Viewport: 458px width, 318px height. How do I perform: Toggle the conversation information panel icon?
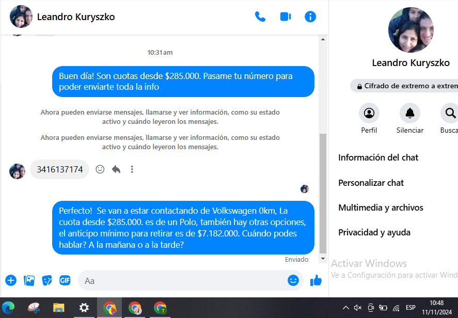tap(310, 17)
